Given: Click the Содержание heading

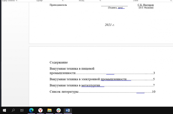Looking at the screenshot, I should pyautogui.click(x=58, y=62).
